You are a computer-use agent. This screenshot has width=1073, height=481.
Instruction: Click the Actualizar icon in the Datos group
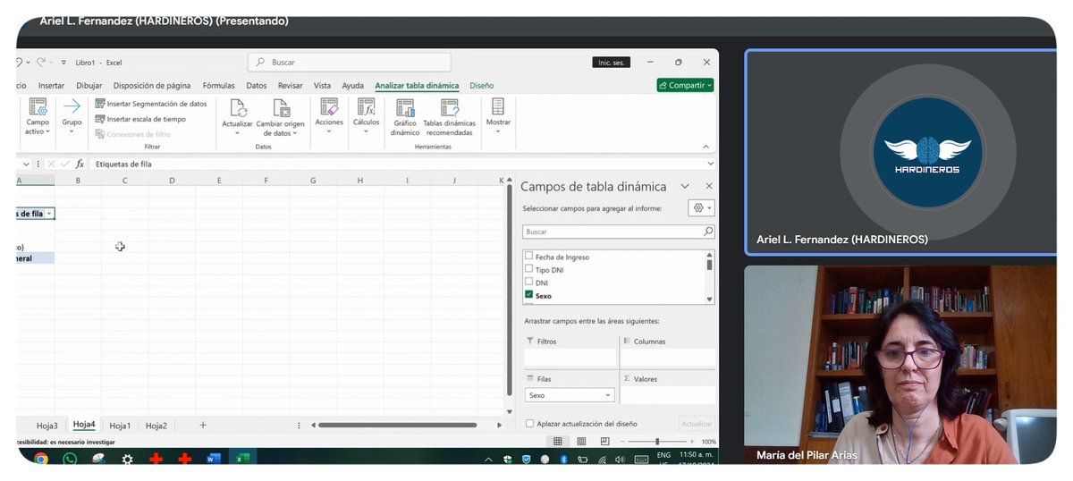click(238, 107)
